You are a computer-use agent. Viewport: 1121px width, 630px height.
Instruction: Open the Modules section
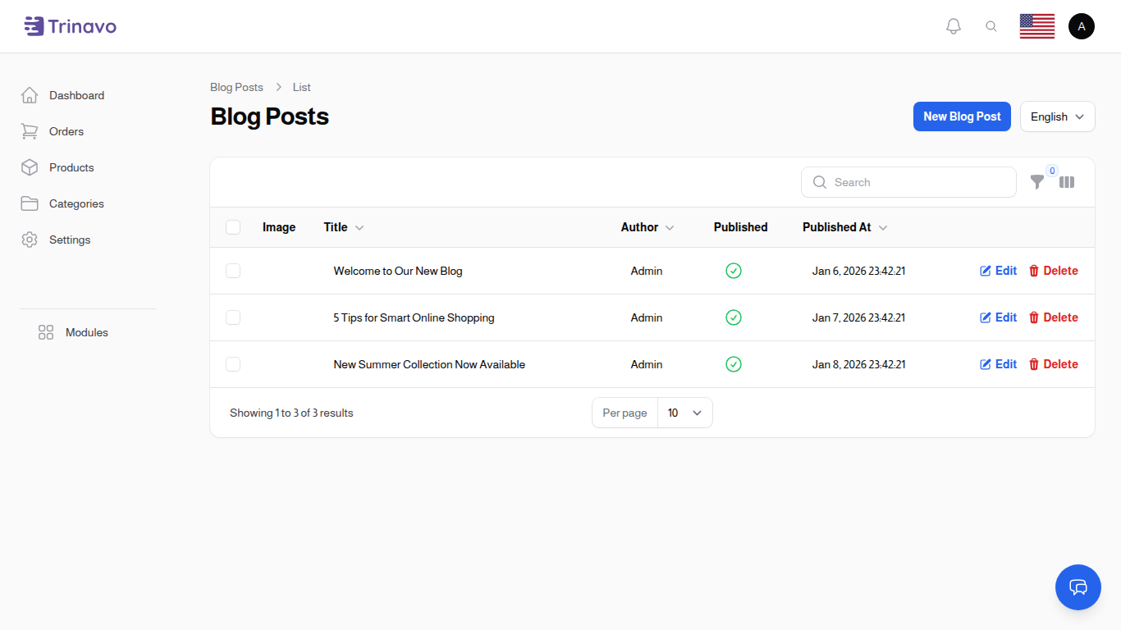tap(86, 332)
